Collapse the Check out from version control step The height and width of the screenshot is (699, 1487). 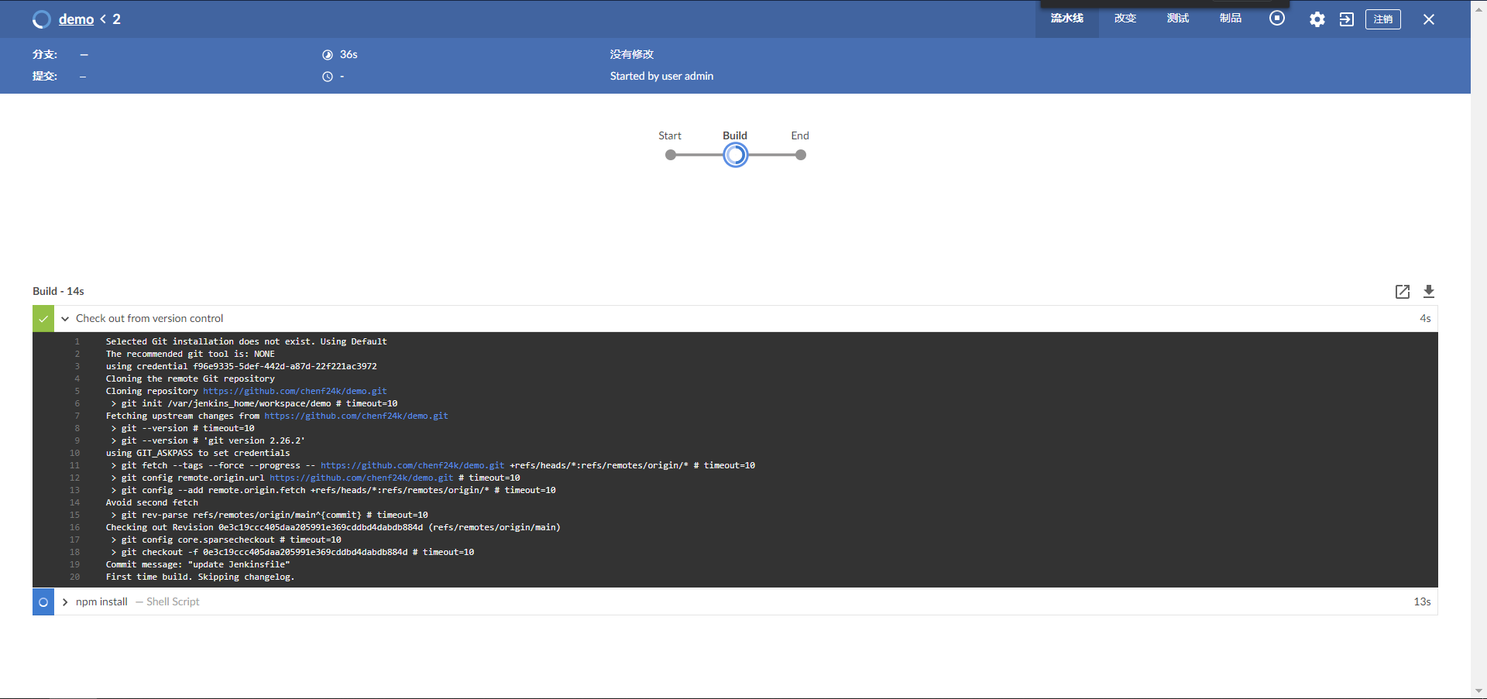coord(64,318)
